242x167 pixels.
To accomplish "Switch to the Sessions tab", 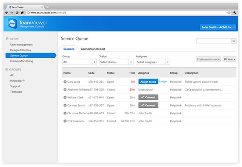I will tap(69, 49).
